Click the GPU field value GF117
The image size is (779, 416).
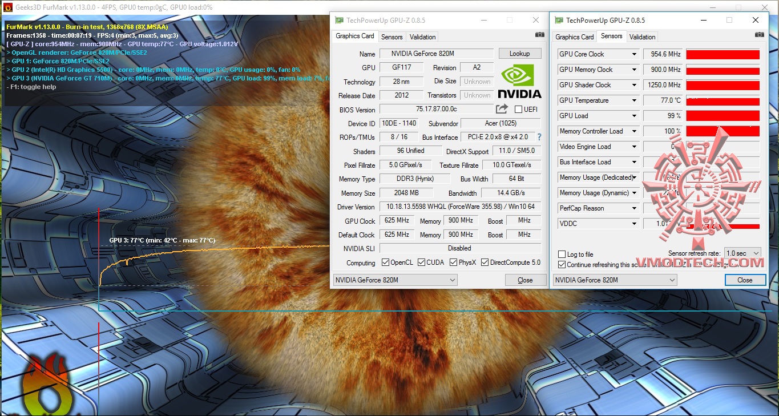coord(402,68)
